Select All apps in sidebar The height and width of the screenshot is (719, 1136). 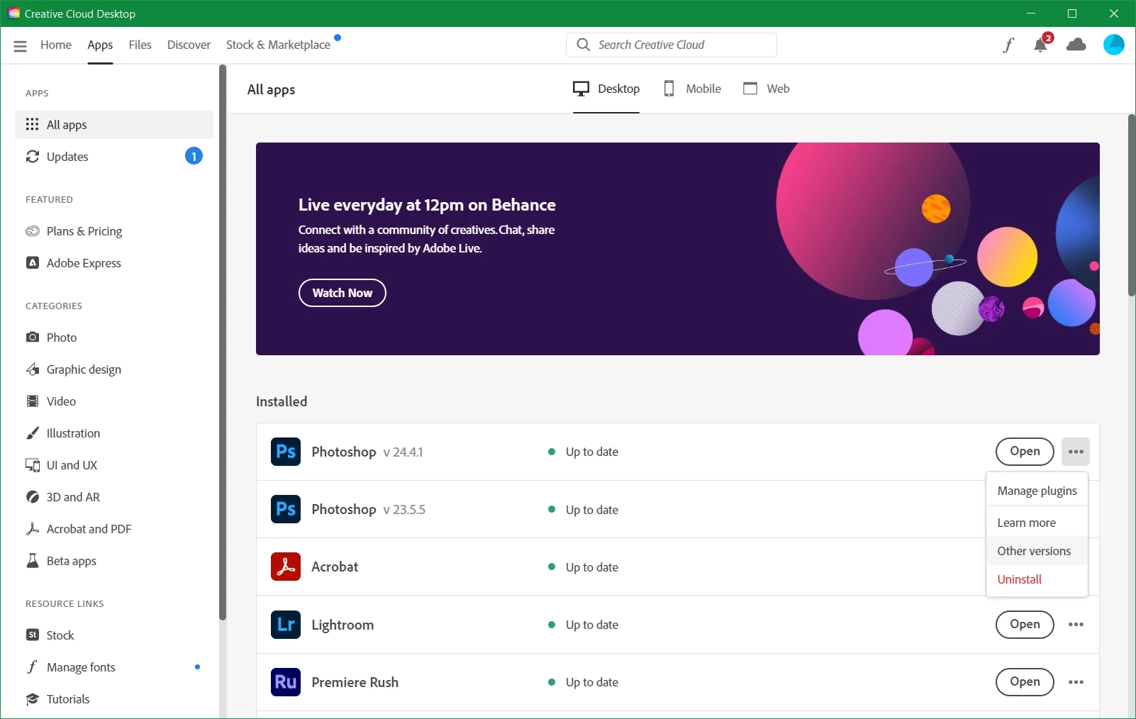tap(113, 125)
